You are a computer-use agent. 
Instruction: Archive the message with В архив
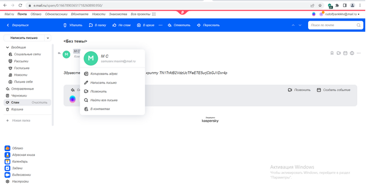coord(145,25)
